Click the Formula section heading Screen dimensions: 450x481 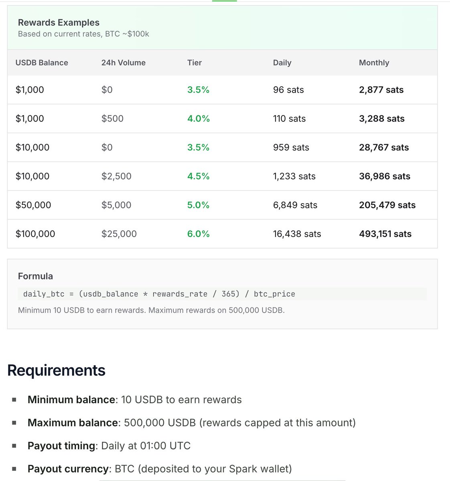pyautogui.click(x=35, y=276)
